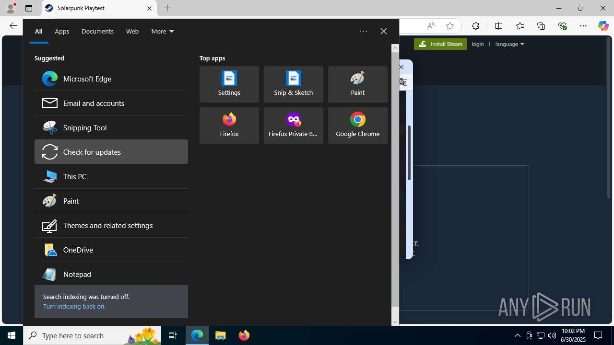
Task: Open volume control in system tray
Action: [x=552, y=335]
